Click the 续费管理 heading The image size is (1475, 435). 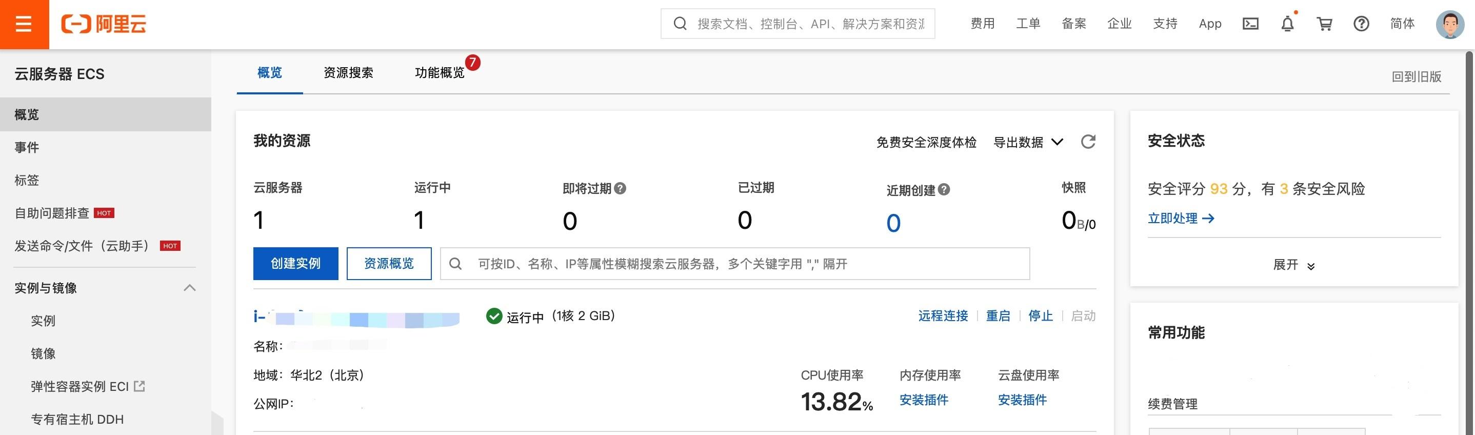coord(1173,404)
